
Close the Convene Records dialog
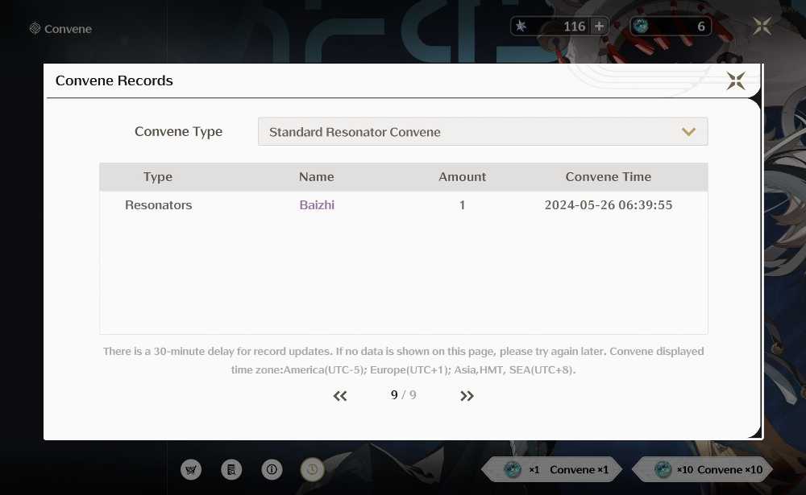click(x=736, y=80)
